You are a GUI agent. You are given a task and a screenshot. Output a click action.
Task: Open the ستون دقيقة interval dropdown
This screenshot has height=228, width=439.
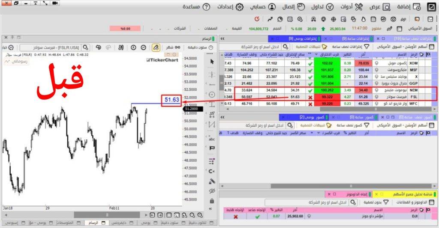(200, 47)
